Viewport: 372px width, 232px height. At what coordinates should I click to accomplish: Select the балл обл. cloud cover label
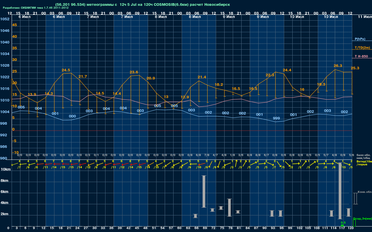point(363,155)
